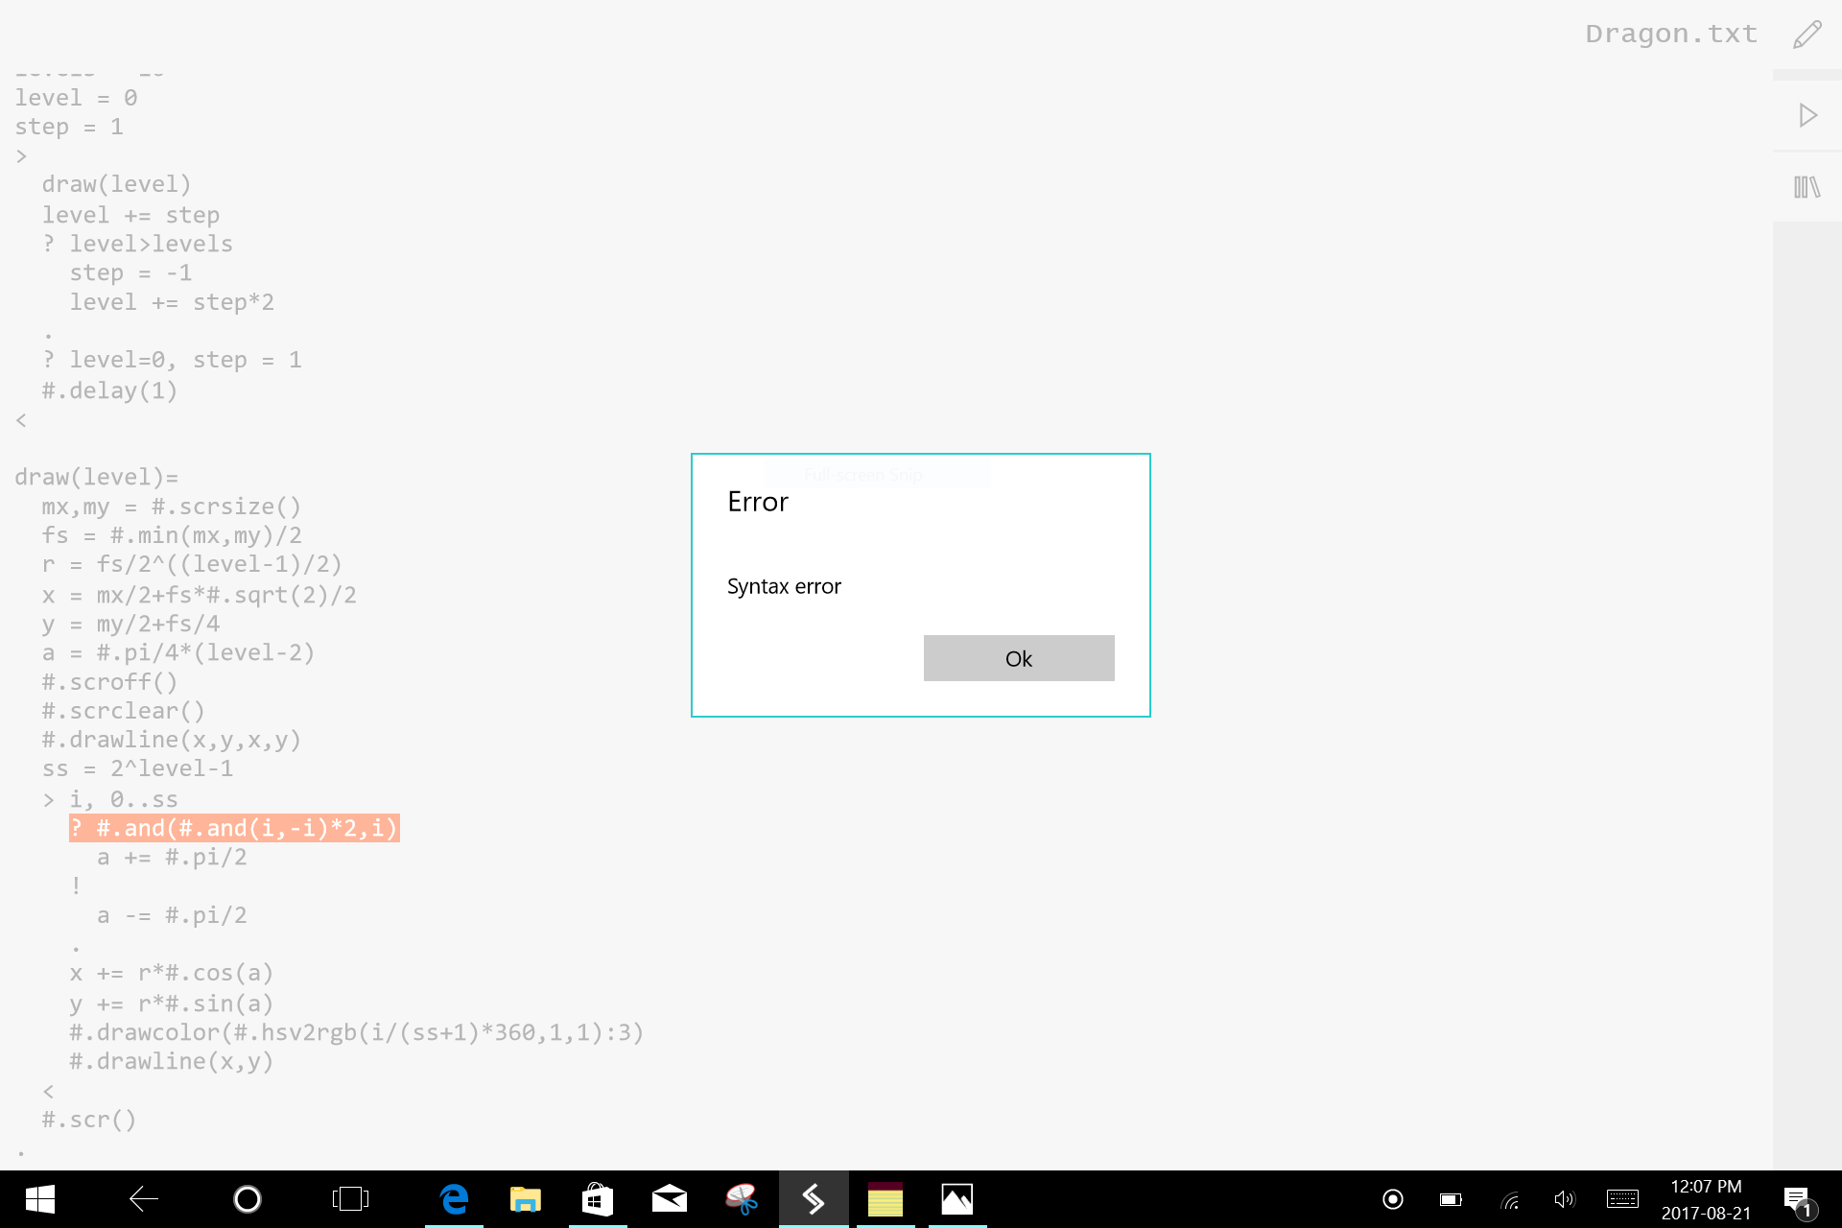
Task: Click the touch keyboard tray icon
Action: point(1622,1199)
